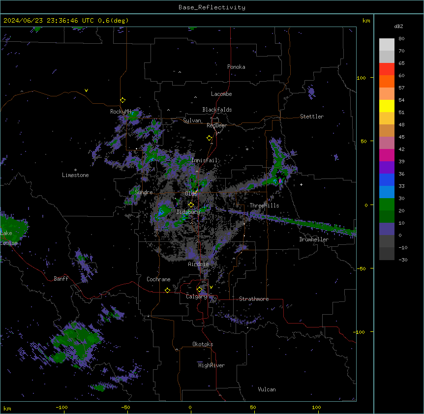The image size is (424, 414).
Task: Click the ThreeHills label
Action: pos(264,206)
